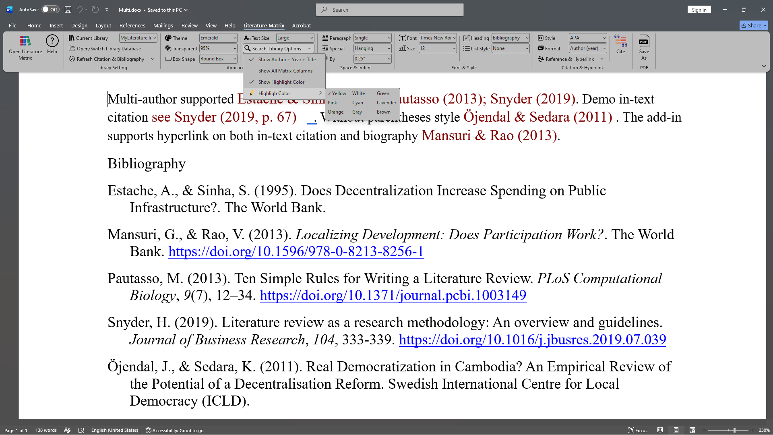The image size is (773, 435).
Task: Open the Design ribbon tab
Action: [79, 25]
